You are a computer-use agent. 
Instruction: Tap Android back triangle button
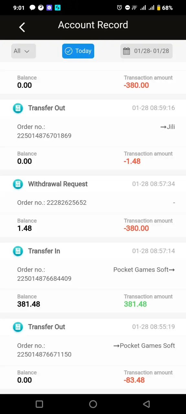tap(147, 404)
